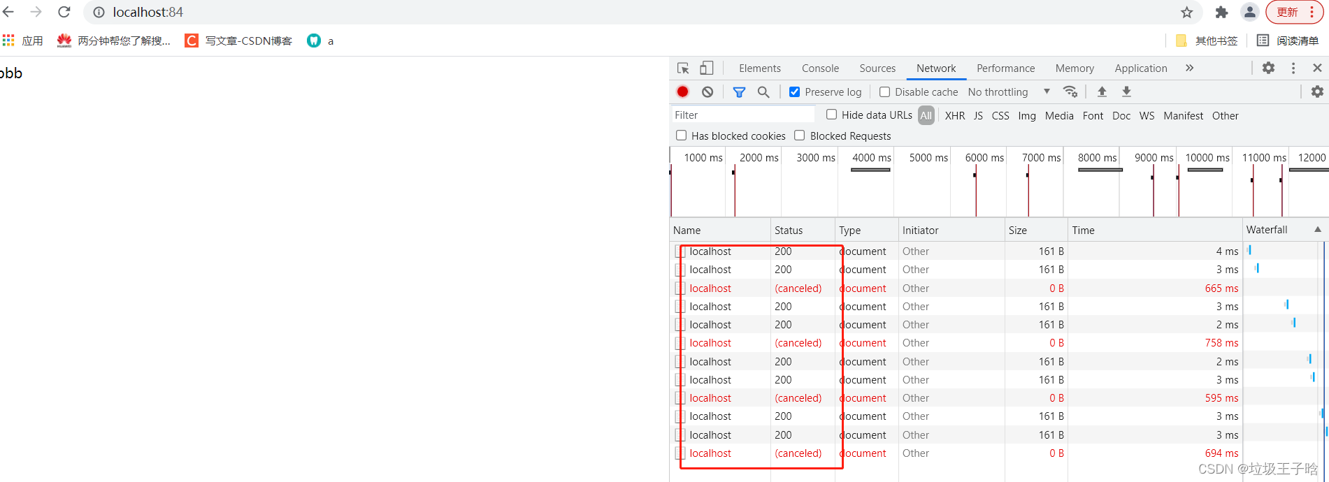Sort by the Size column header
This screenshot has height=482, width=1329.
pos(1036,230)
